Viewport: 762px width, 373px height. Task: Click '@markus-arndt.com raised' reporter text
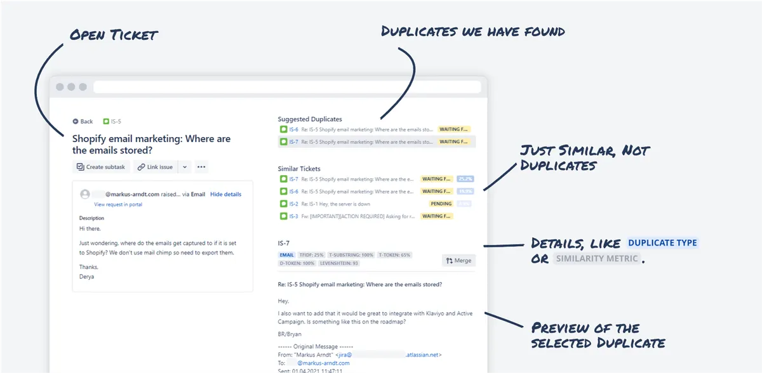click(143, 194)
